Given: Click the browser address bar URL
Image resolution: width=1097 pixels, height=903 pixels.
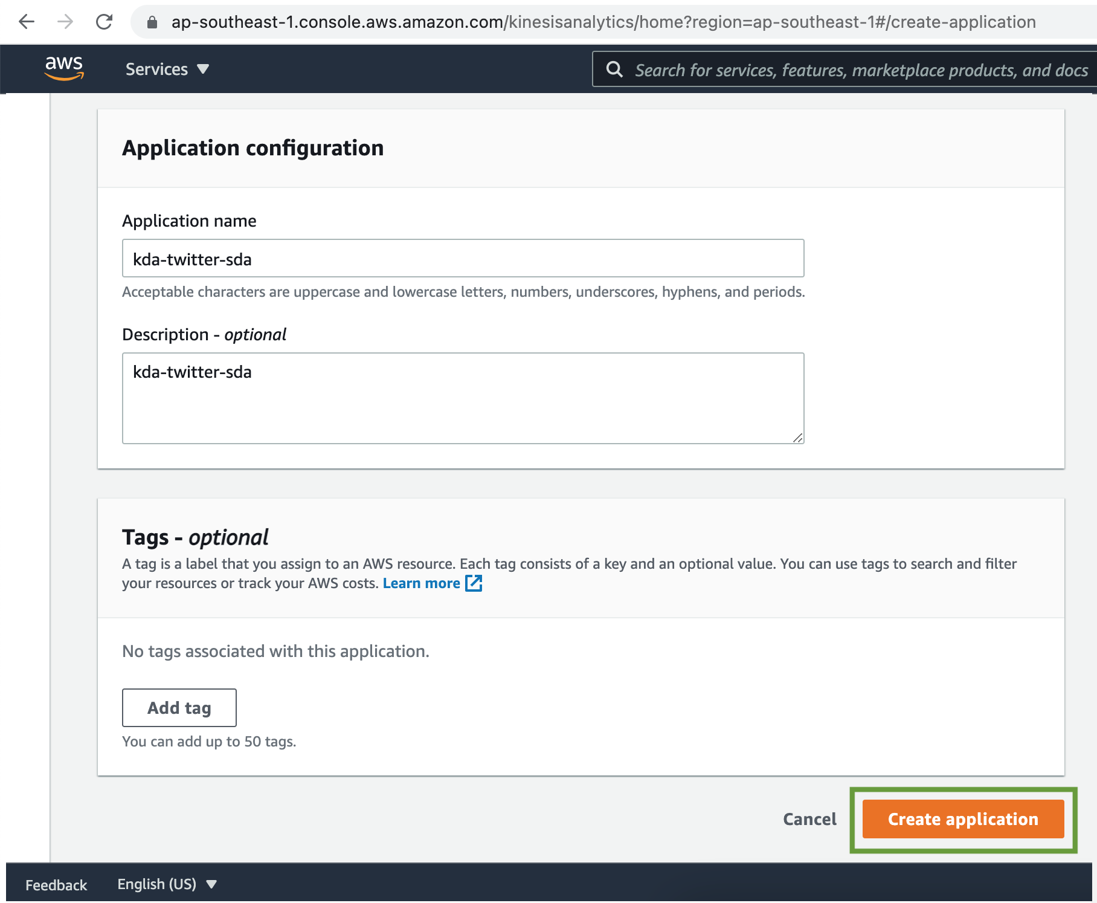Looking at the screenshot, I should coord(603,22).
